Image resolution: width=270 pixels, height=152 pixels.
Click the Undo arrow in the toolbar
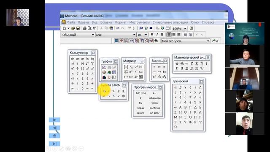pos(118,28)
